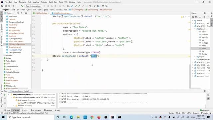The width and height of the screenshot is (213, 120).
Task: Open Maven panel gear settings
Action: (205, 13)
